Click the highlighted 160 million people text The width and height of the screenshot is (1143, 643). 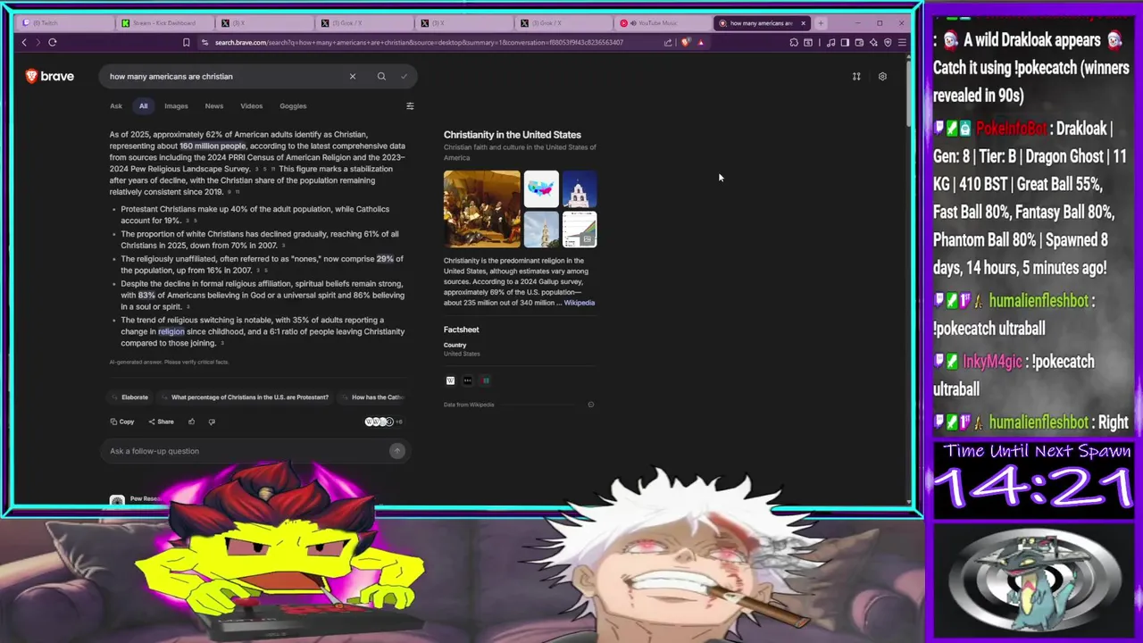pos(213,146)
